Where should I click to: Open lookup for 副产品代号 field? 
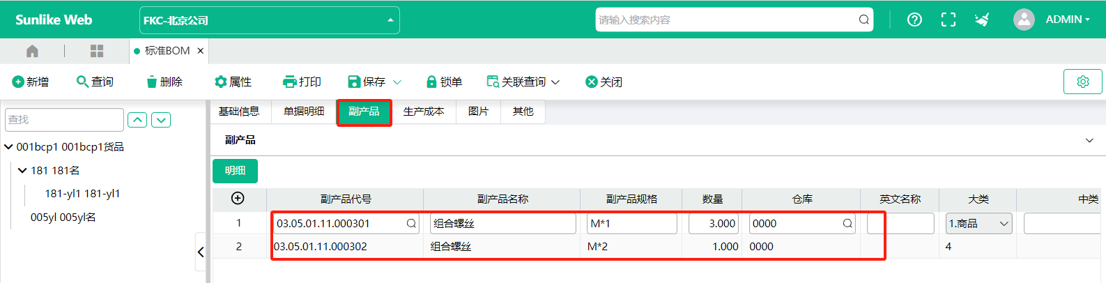tap(411, 224)
